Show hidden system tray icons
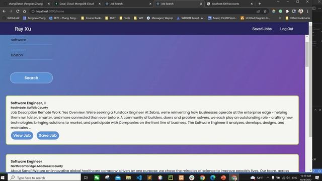 tap(268, 177)
